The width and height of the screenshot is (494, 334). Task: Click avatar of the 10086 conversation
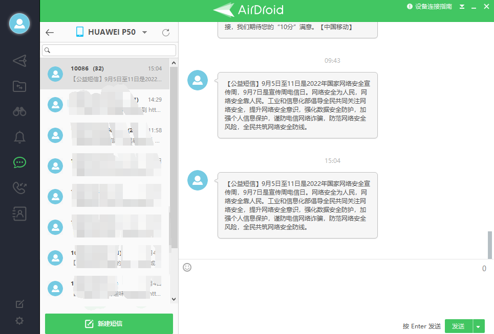55,74
